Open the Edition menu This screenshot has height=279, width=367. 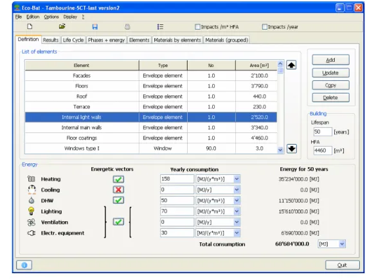click(33, 17)
